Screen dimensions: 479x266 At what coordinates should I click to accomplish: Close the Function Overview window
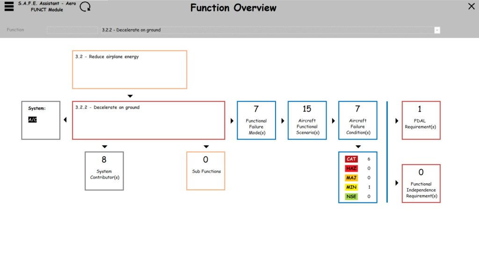[471, 6]
